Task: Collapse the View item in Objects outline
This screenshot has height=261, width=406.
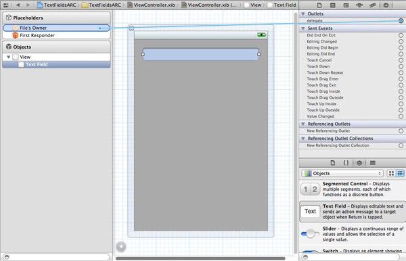Action: pyautogui.click(x=9, y=57)
